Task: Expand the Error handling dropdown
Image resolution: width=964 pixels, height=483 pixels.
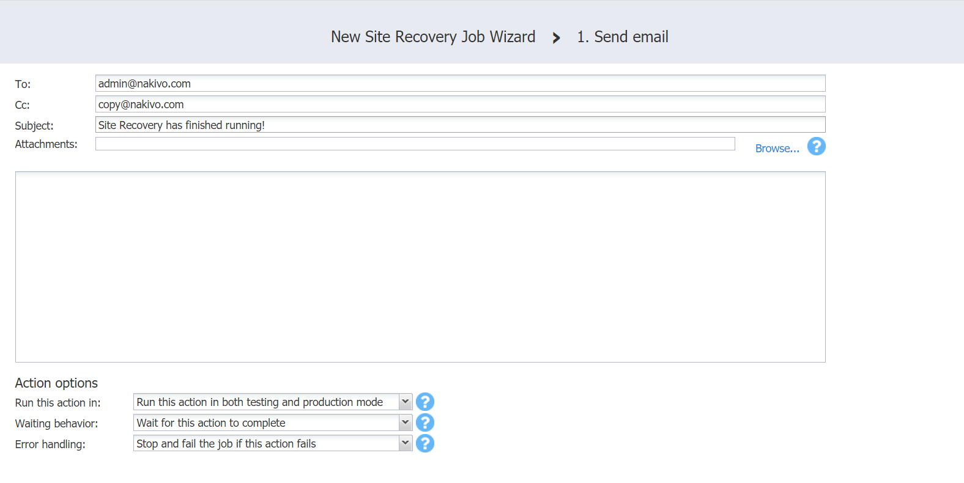Action: [x=405, y=443]
